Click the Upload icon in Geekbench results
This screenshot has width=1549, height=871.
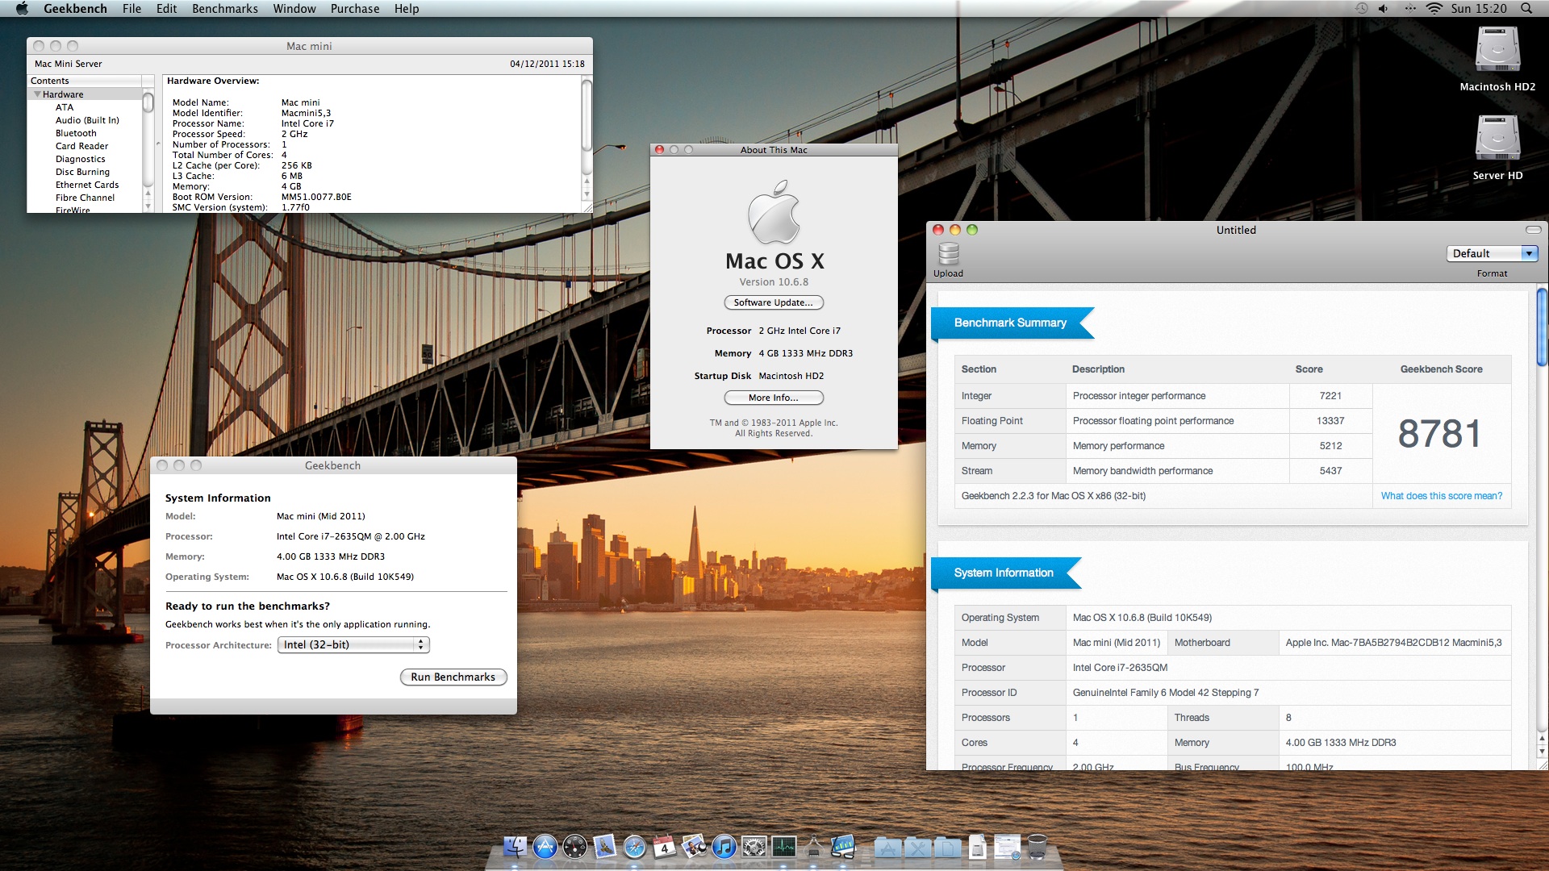pyautogui.click(x=948, y=255)
